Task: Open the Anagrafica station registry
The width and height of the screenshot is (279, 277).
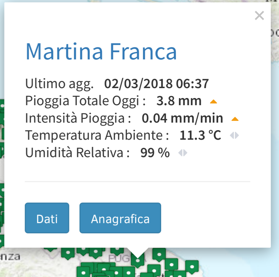Action: click(x=120, y=218)
